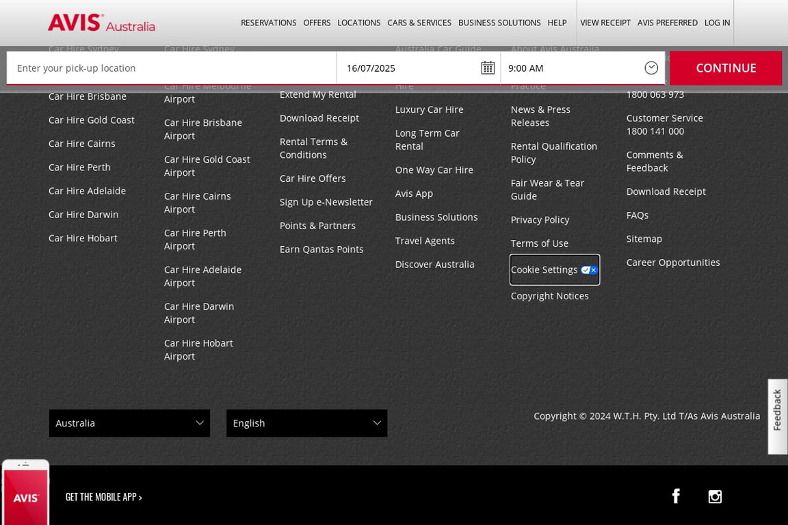Image resolution: width=788 pixels, height=525 pixels.
Task: Open Luxury Car Hire link
Action: click(429, 109)
